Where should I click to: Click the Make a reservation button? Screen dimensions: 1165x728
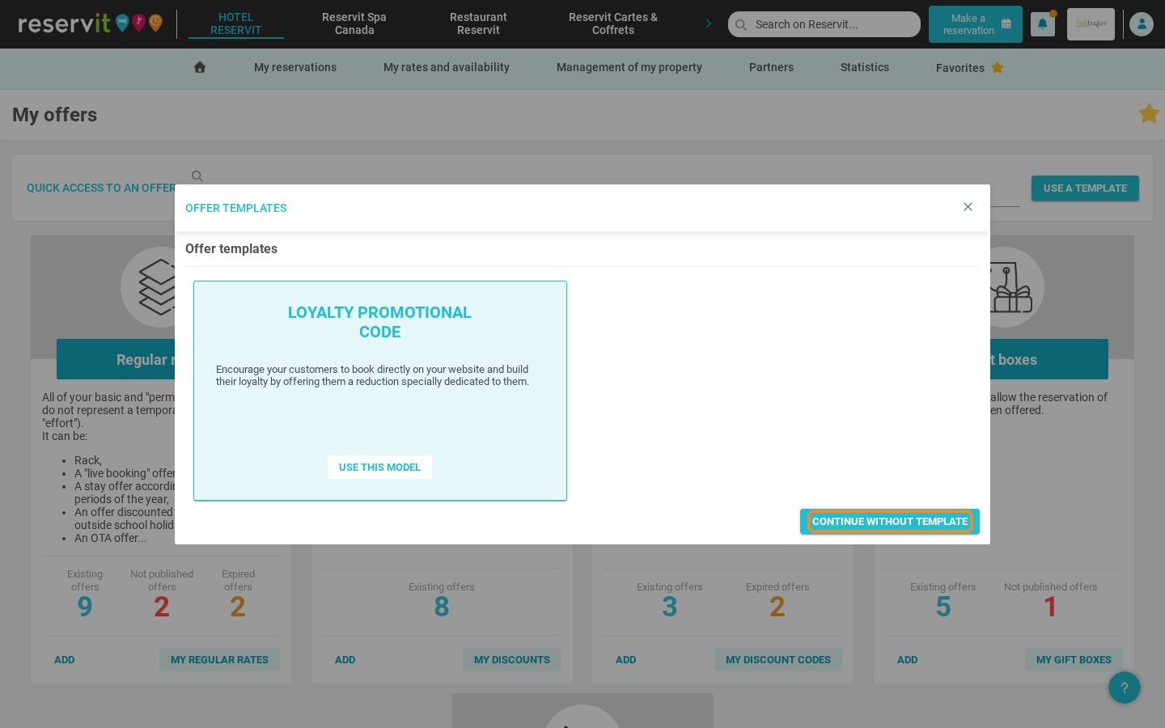tap(975, 24)
